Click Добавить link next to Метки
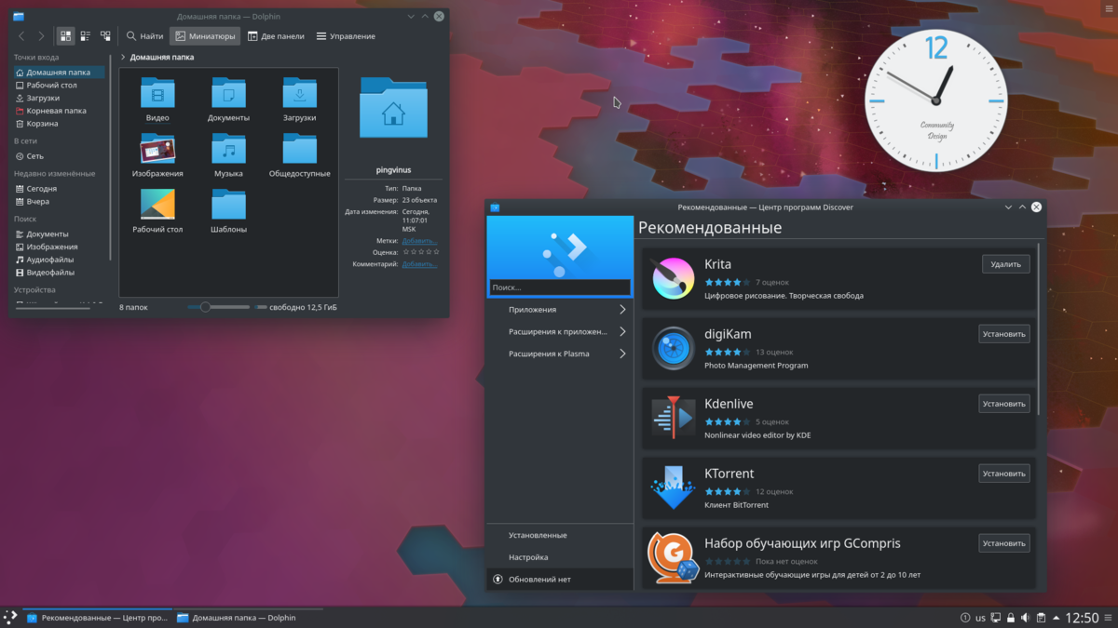The width and height of the screenshot is (1118, 628). 419,241
